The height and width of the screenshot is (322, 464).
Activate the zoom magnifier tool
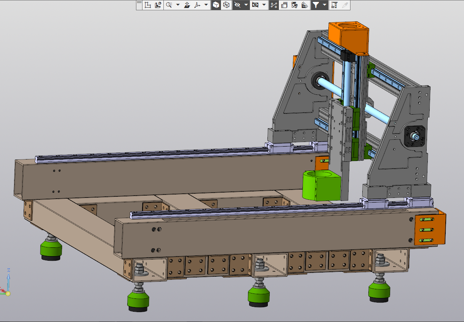coord(169,5)
